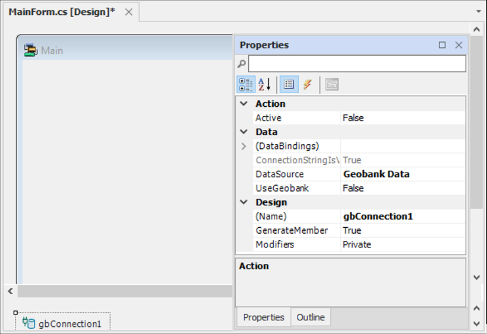Expand the (DataBindings) property
Image resolution: width=487 pixels, height=334 pixels.
coord(243,146)
